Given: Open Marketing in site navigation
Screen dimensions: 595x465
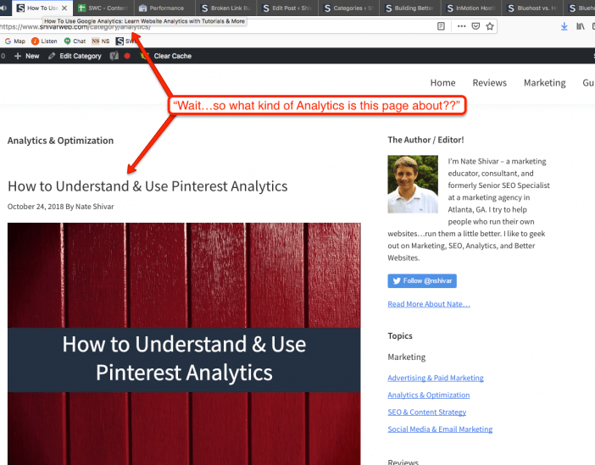Looking at the screenshot, I should [x=544, y=83].
